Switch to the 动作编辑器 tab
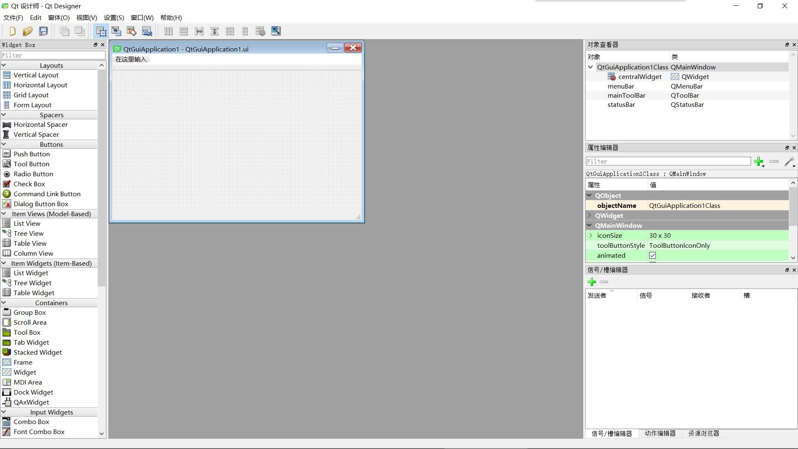 pos(660,434)
